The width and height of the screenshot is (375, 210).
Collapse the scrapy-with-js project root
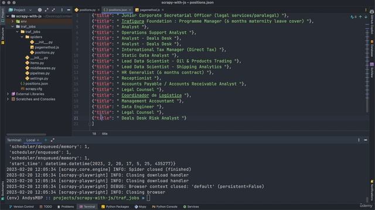(8, 16)
